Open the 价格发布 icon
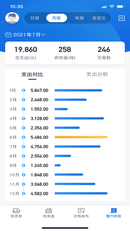 click(81, 210)
